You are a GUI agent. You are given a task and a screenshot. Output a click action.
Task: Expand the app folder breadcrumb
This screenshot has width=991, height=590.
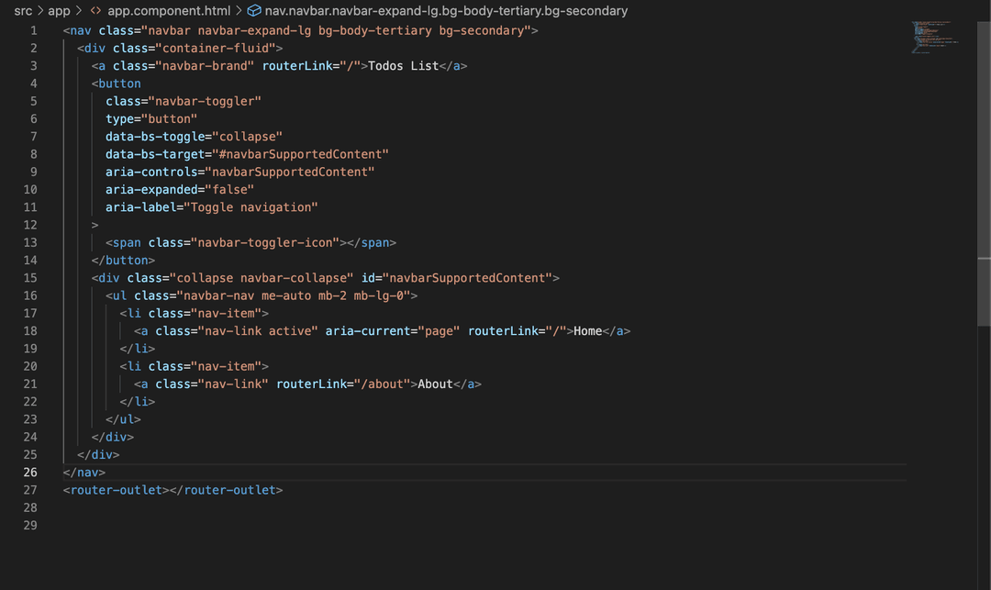(59, 11)
